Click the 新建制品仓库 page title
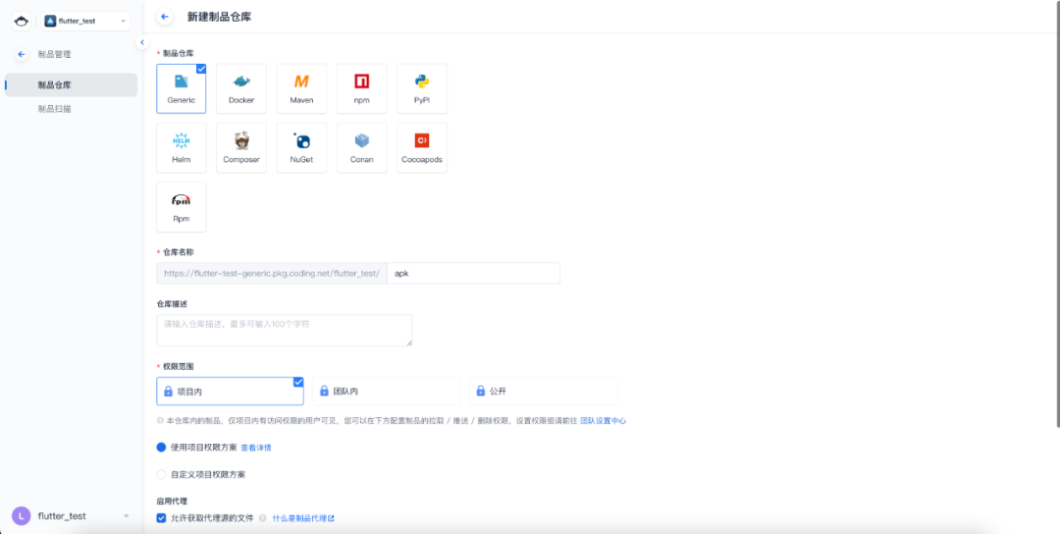 click(219, 17)
